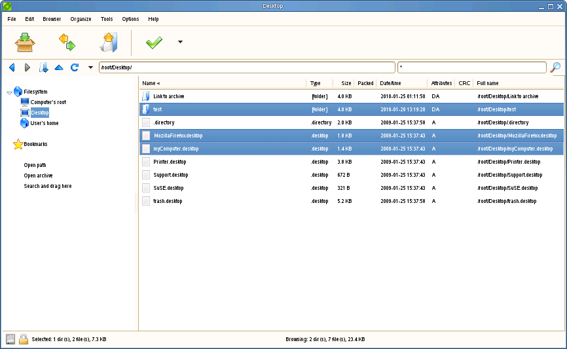Open the Tools menu
This screenshot has height=349, width=567.
107,19
